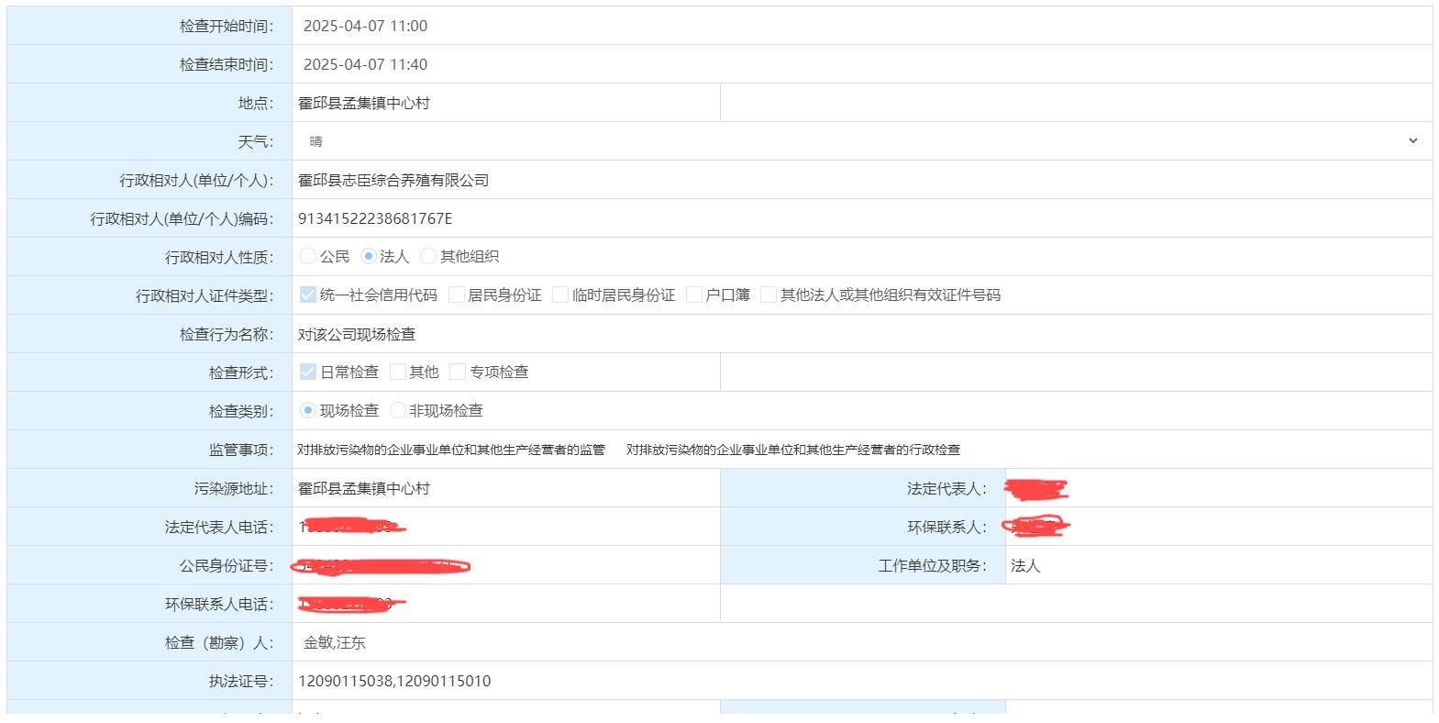Check the 居民身份证 checkbox

457,295
